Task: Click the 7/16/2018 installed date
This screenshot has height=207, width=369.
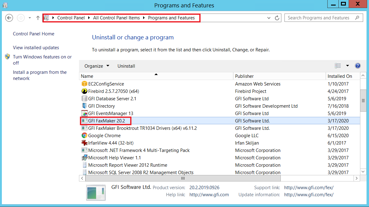Action: 338,106
